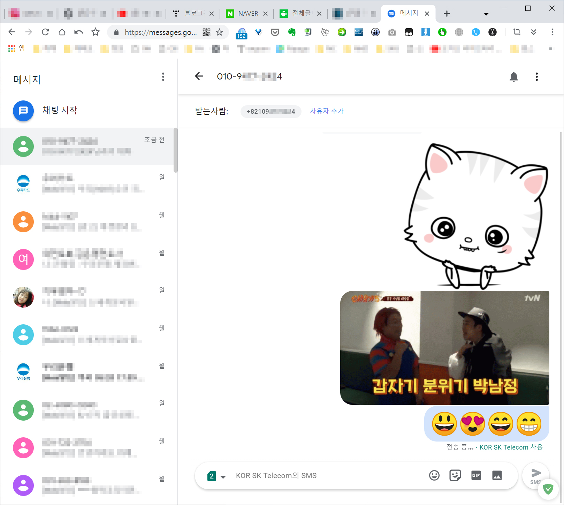Open the Pocket extension icon

[275, 32]
